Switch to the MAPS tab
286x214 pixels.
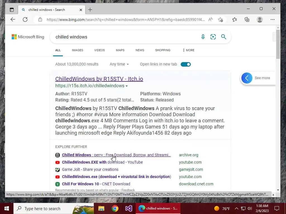(120, 50)
